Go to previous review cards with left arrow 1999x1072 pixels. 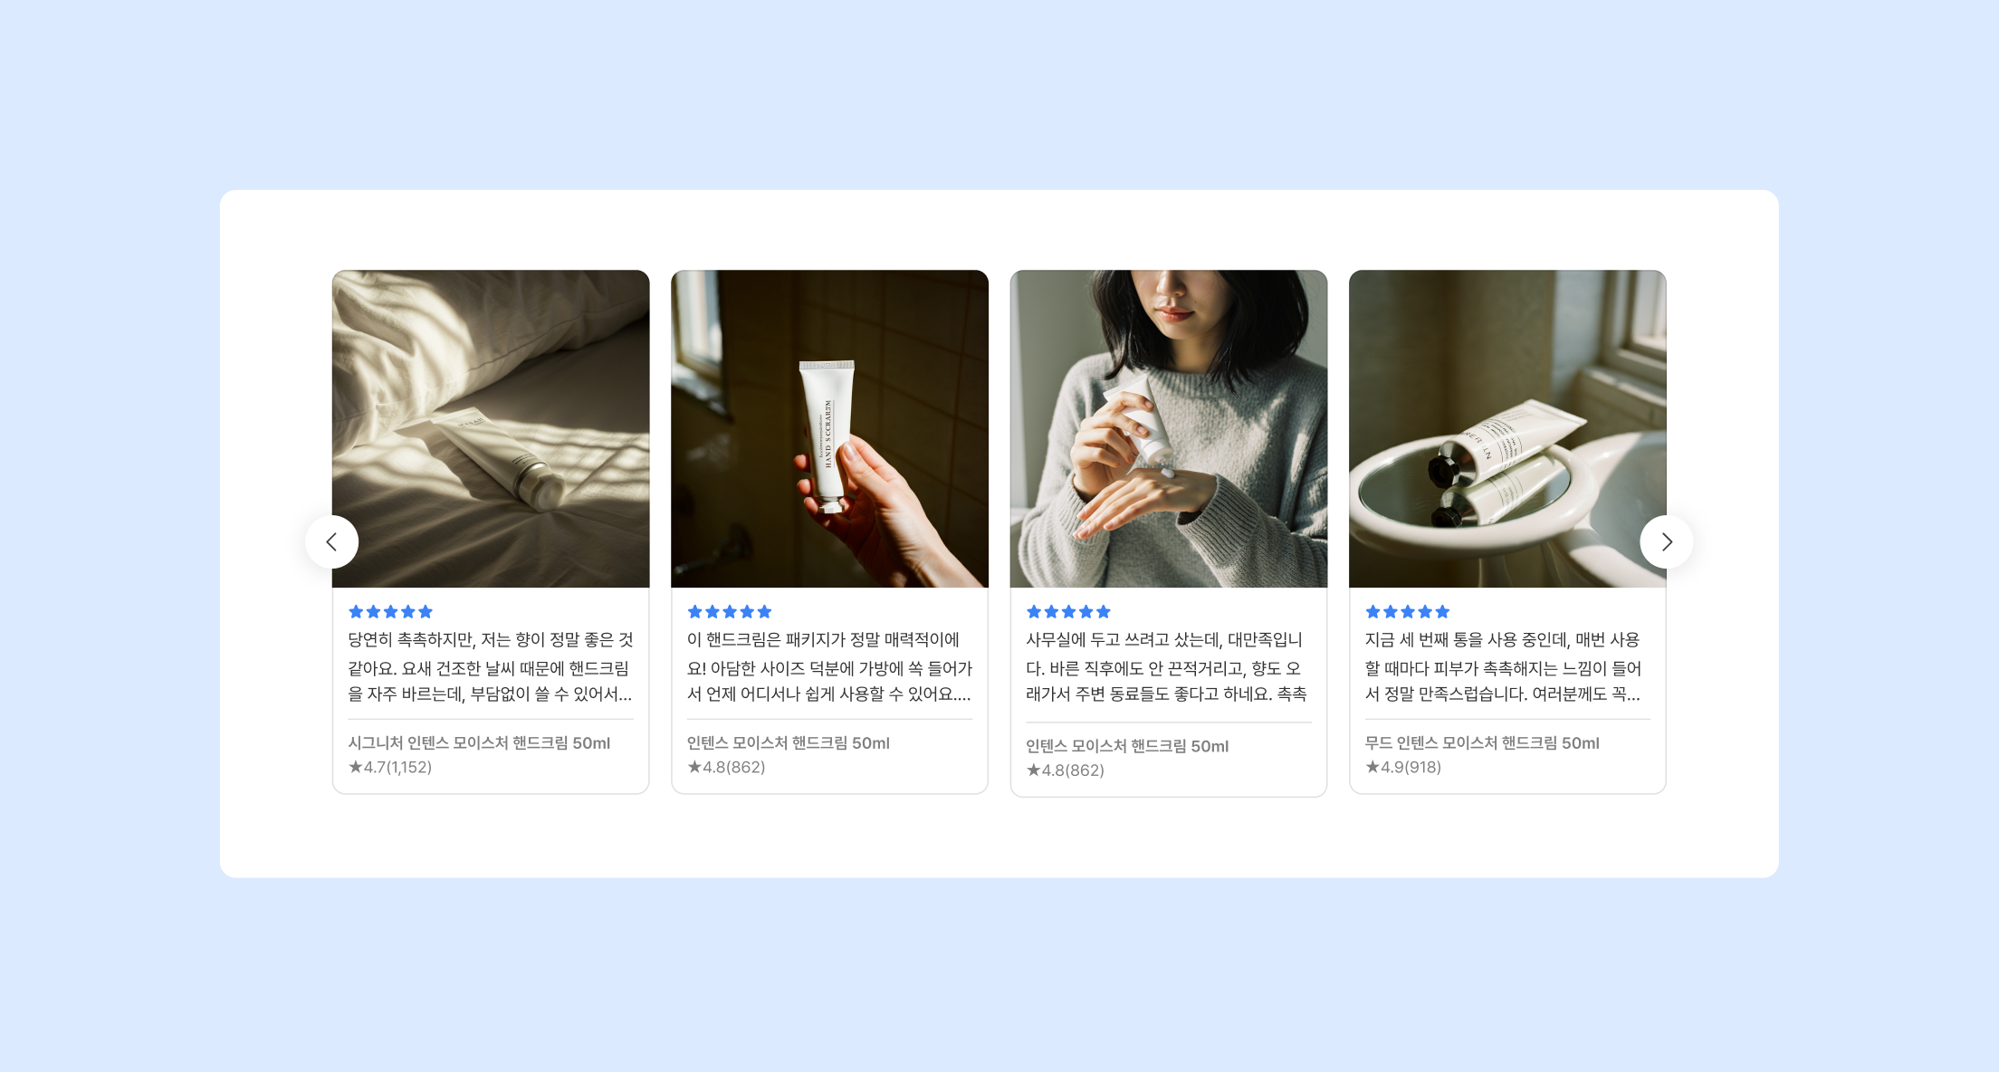(331, 541)
